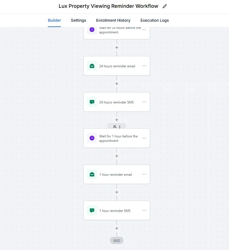The height and width of the screenshot is (250, 229).
Task: Open the Execution Logs tab
Action: 155,20
